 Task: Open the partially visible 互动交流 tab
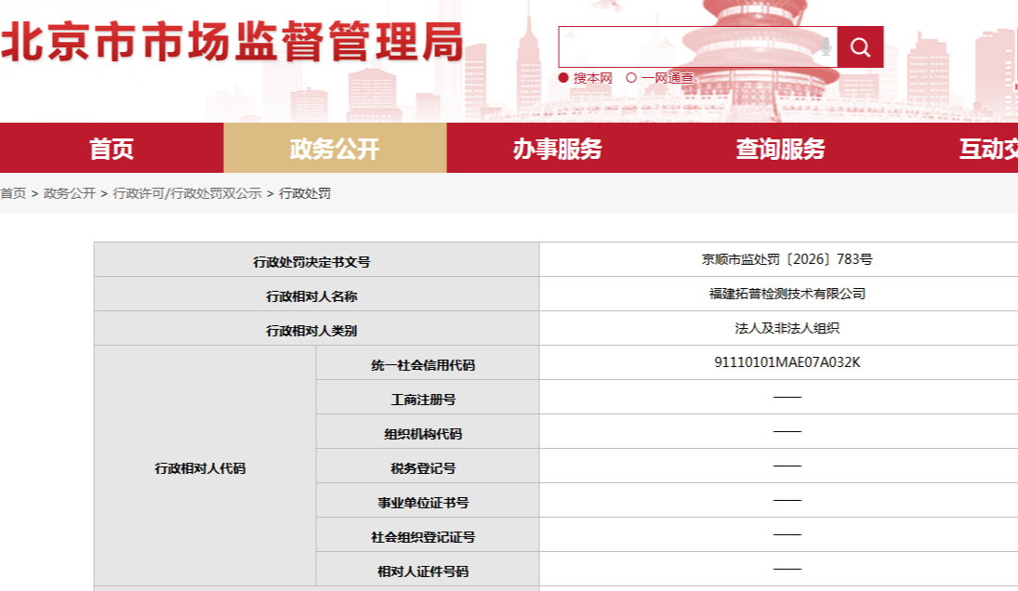tap(956, 148)
